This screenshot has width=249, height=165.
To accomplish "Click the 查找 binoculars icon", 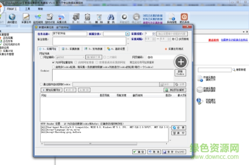I will [111, 17].
